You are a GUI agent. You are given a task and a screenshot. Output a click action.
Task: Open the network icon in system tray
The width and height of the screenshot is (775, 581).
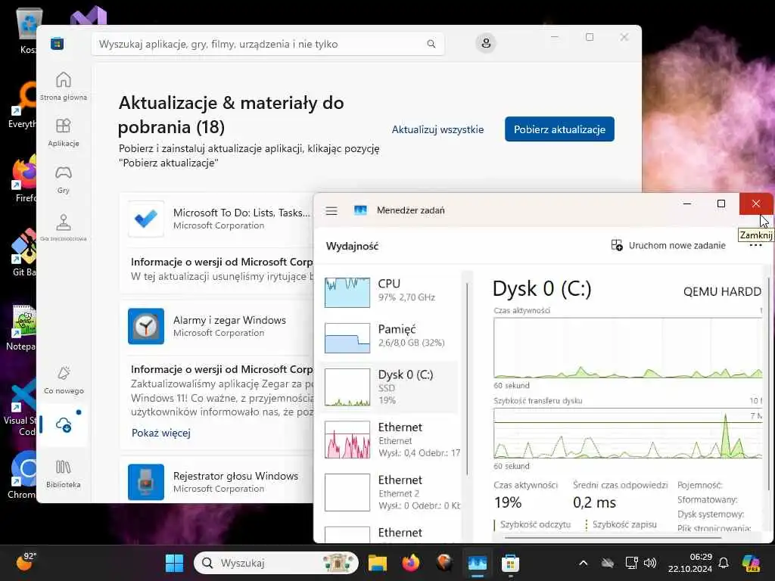coord(631,563)
